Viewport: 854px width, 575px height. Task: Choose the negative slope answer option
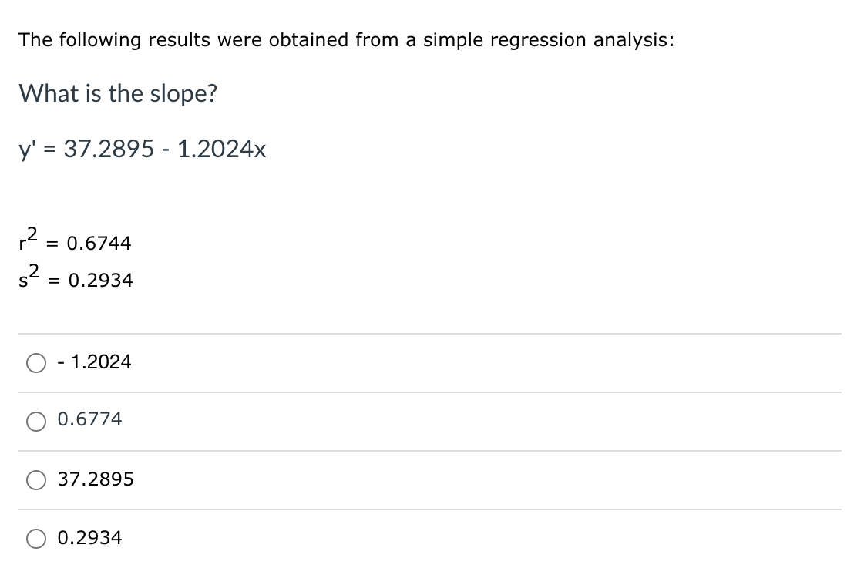coord(93,361)
